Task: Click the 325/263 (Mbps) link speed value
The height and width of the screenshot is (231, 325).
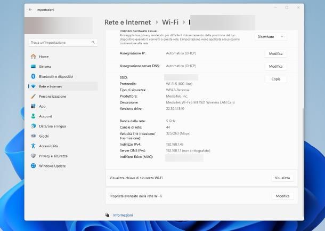Action: click(178, 133)
